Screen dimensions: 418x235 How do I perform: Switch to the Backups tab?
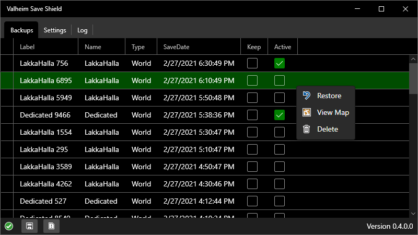tap(21, 30)
